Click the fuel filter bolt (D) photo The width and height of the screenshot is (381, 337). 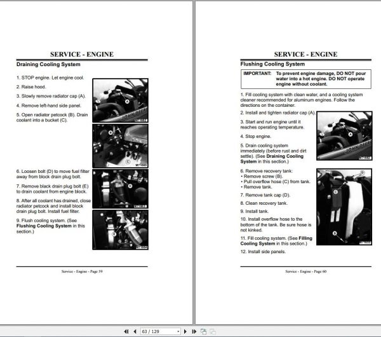pyautogui.click(x=120, y=189)
